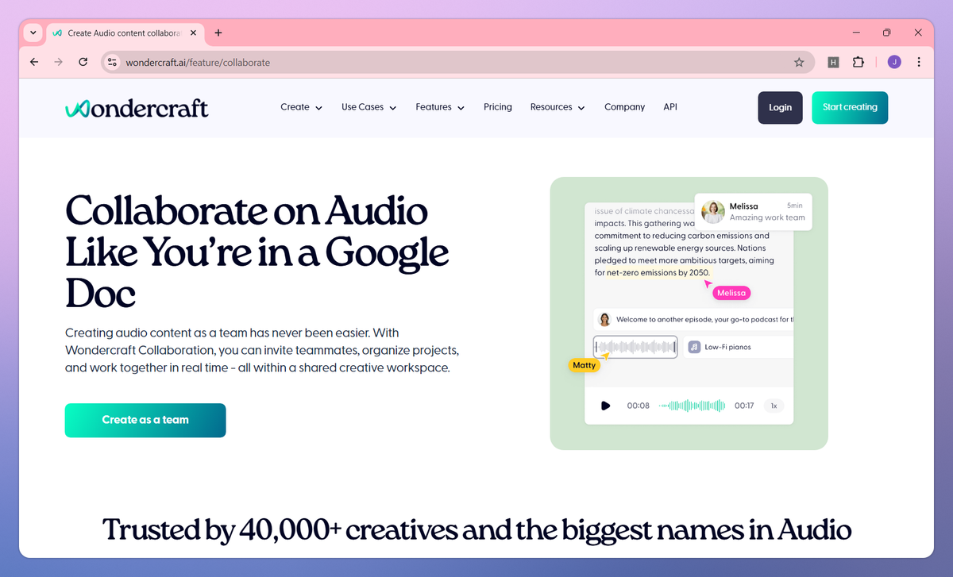
Task: Bookmark this page with the star icon
Action: 799,62
